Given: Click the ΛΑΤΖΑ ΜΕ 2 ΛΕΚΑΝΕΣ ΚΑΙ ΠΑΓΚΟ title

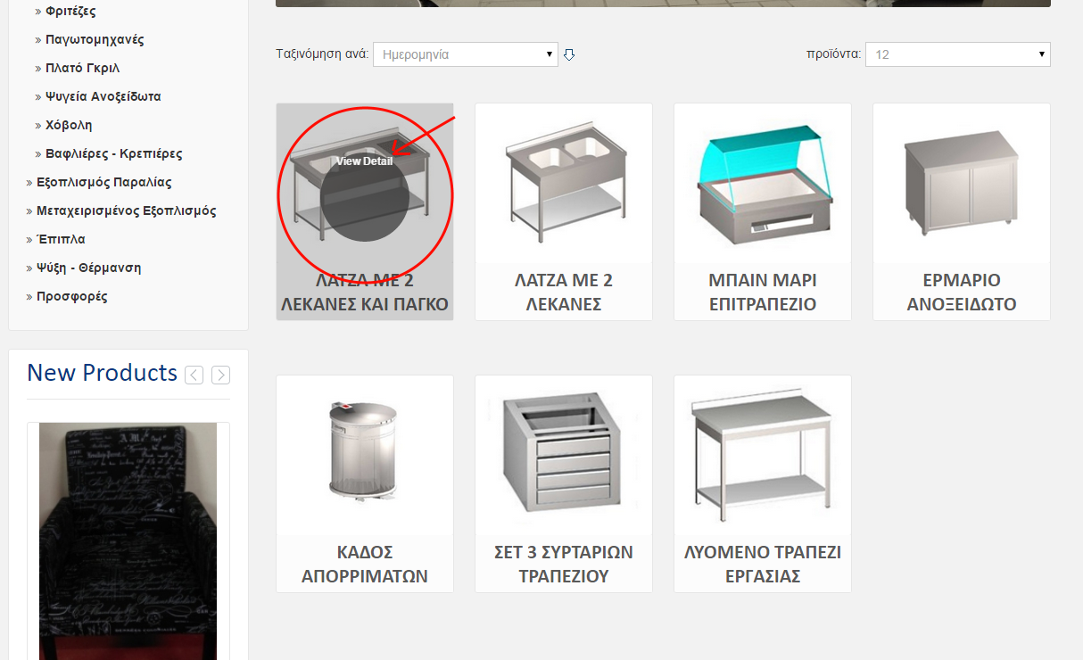Looking at the screenshot, I should [x=364, y=292].
